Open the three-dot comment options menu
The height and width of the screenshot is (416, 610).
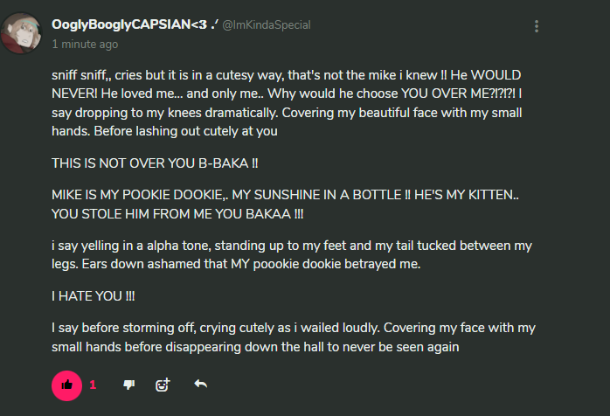point(536,27)
